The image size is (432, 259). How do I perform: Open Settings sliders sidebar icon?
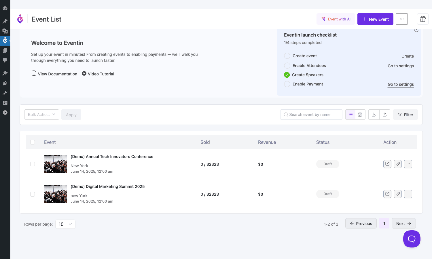[5, 103]
